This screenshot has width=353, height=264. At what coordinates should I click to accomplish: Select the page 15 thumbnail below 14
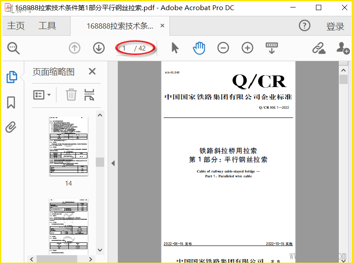point(68,226)
